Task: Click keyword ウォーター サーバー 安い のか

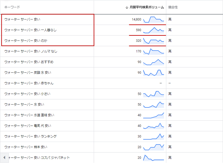Action: [x=26, y=41]
